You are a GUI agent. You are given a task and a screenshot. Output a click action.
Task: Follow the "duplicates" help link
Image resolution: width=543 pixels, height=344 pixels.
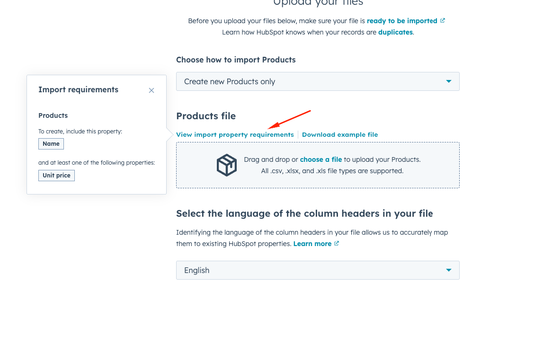click(x=395, y=32)
